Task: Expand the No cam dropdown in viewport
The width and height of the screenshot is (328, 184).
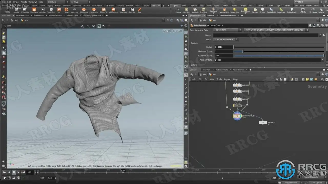Action: click(177, 31)
